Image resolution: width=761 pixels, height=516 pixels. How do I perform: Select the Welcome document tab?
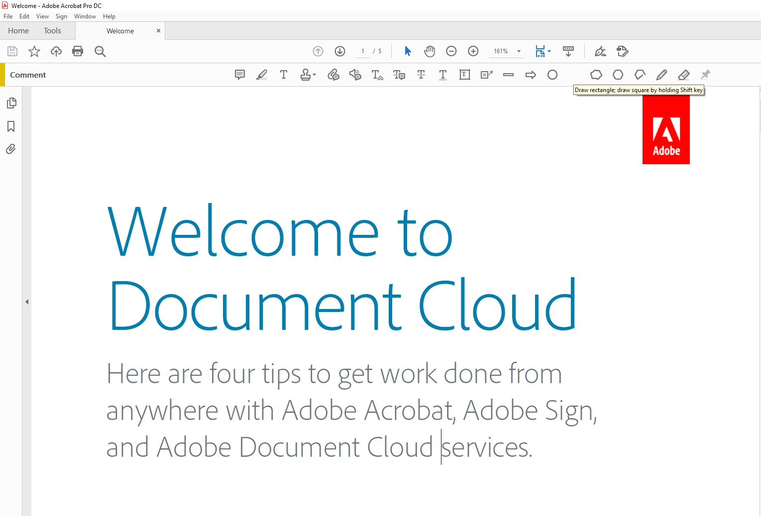tap(120, 31)
